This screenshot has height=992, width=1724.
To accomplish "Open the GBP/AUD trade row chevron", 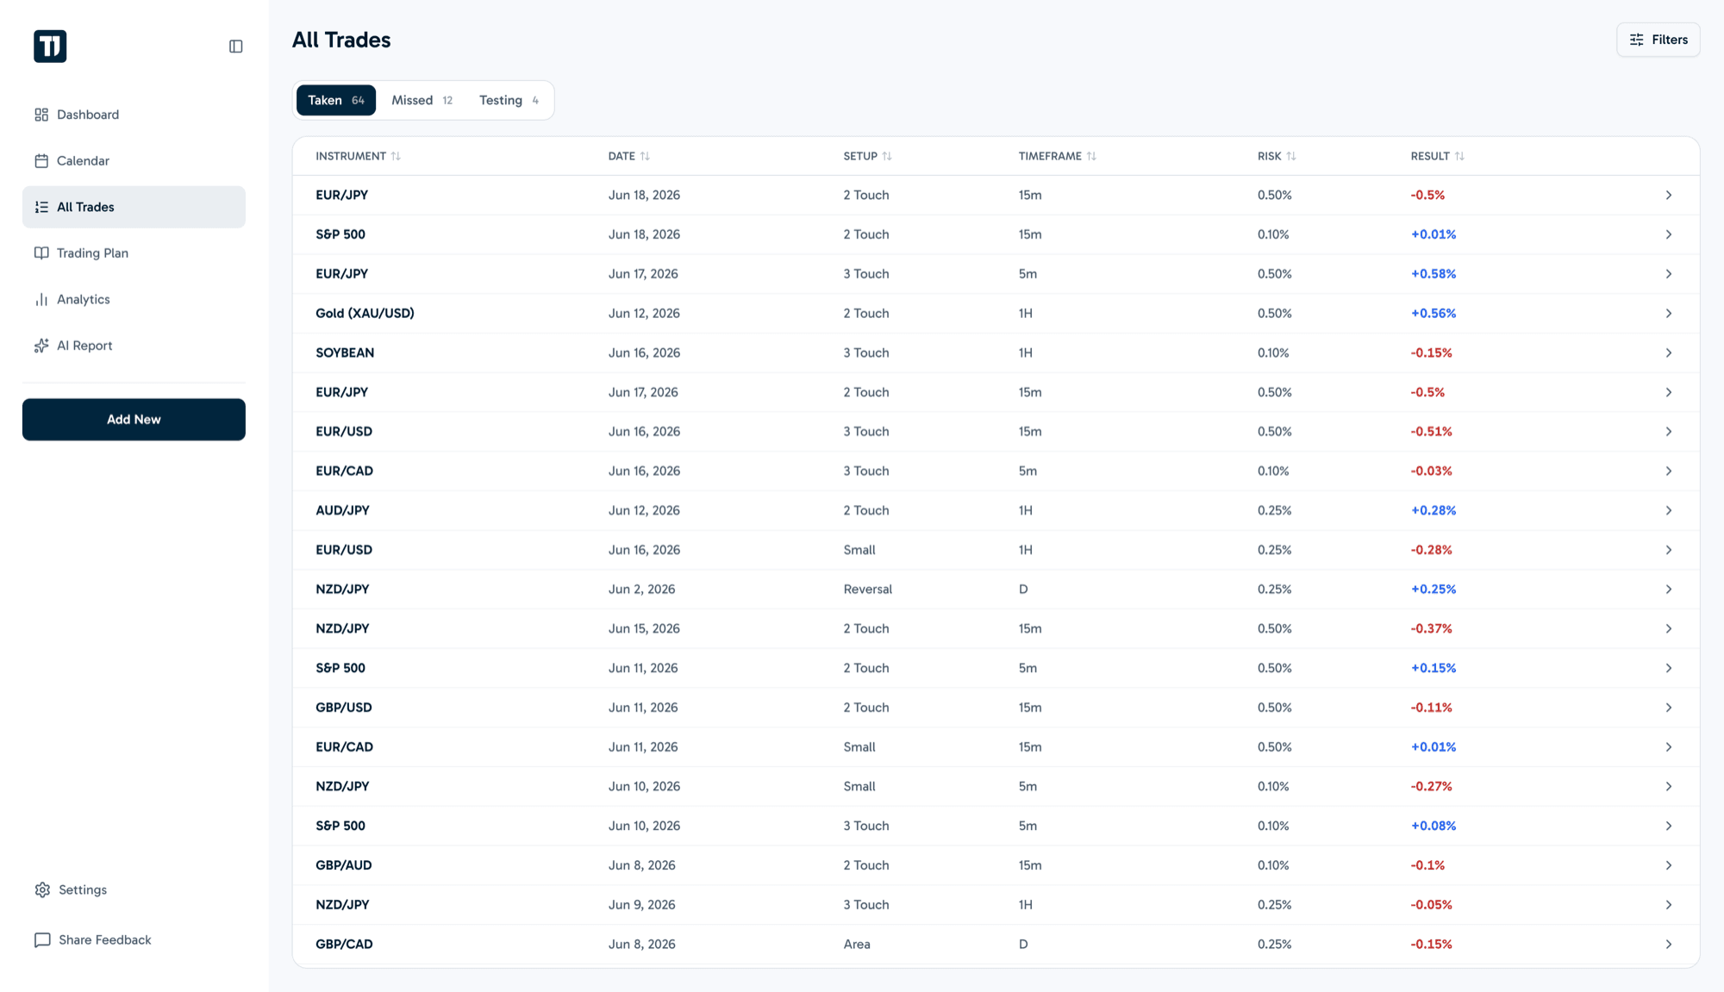I will coord(1669,865).
